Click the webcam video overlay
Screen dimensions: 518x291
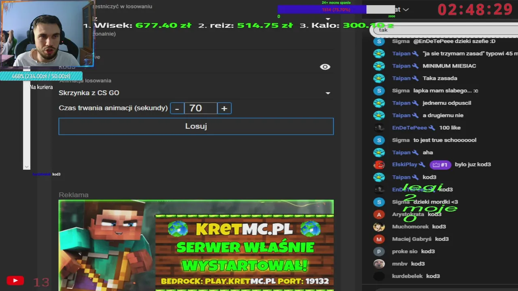tap(47, 33)
